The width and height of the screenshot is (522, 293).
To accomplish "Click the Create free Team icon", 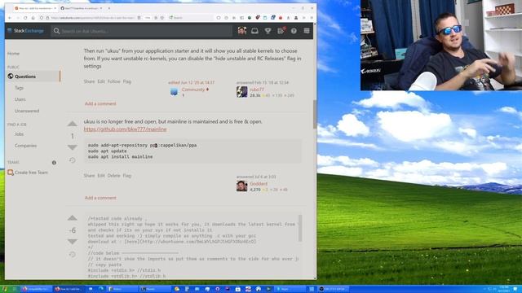I will 11,173.
